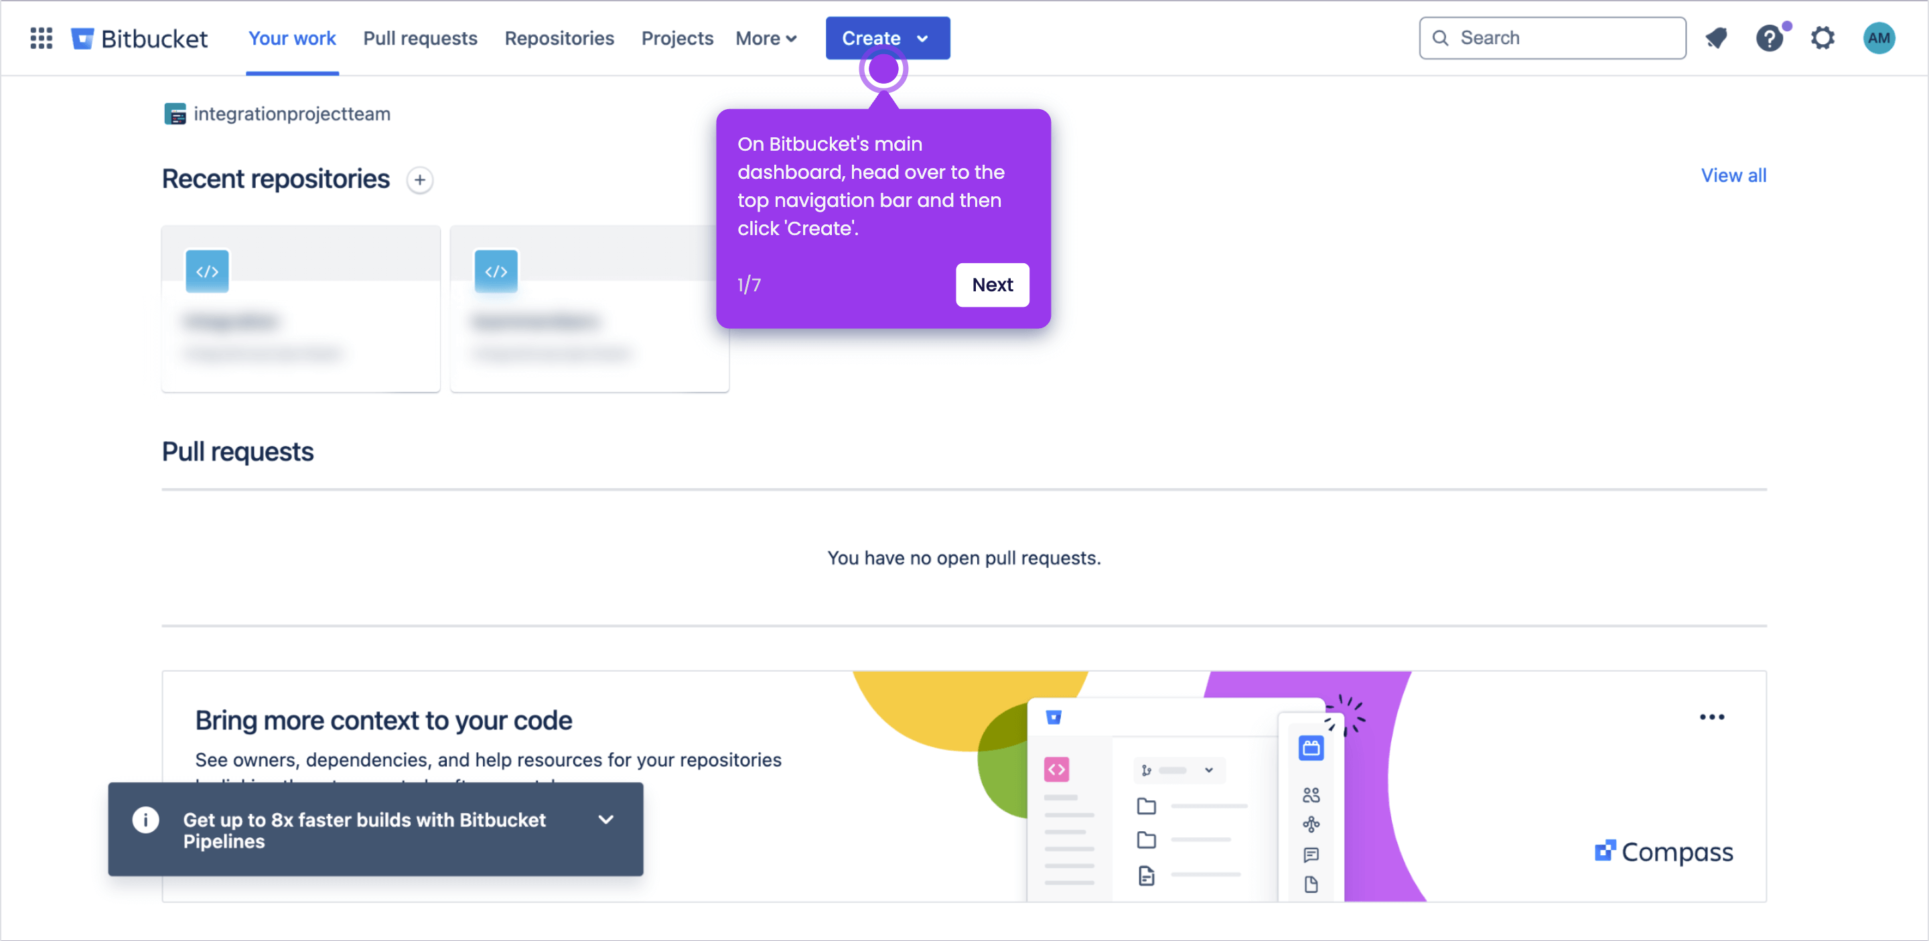
Task: Click 'Get up to 8x faster builds' banner text
Action: [x=364, y=830]
